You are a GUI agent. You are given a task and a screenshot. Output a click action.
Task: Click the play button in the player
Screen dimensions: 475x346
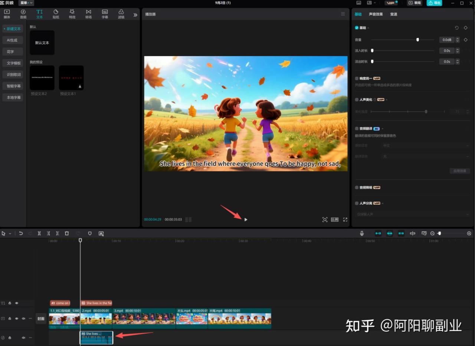pyautogui.click(x=246, y=220)
